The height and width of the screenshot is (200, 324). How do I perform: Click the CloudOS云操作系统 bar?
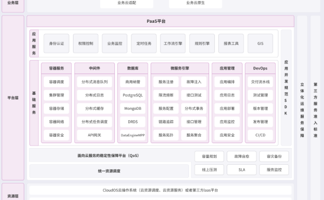160,190
